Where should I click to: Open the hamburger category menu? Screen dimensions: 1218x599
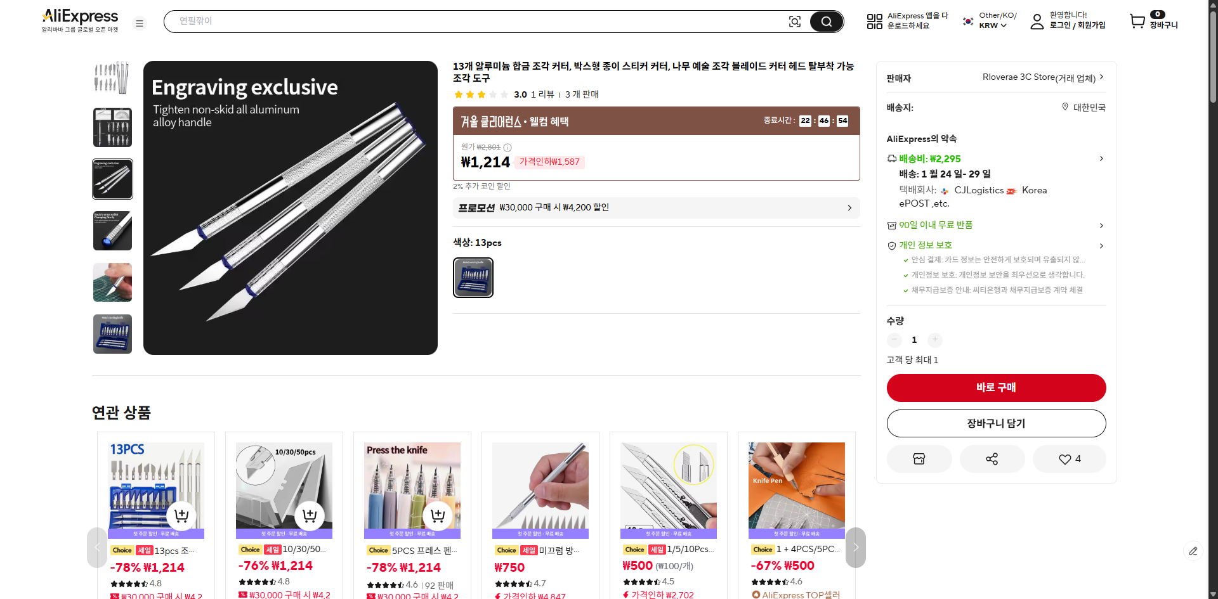[140, 23]
